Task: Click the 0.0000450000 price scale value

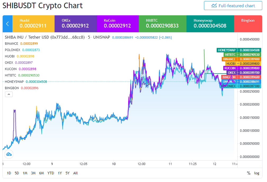Action: point(250,39)
